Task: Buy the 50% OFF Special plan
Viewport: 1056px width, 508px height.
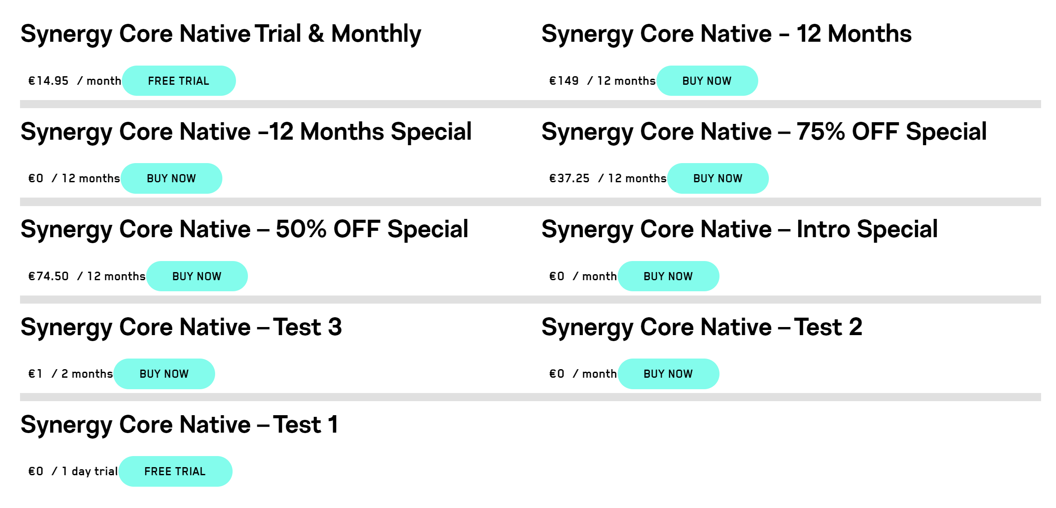Action: pos(197,276)
